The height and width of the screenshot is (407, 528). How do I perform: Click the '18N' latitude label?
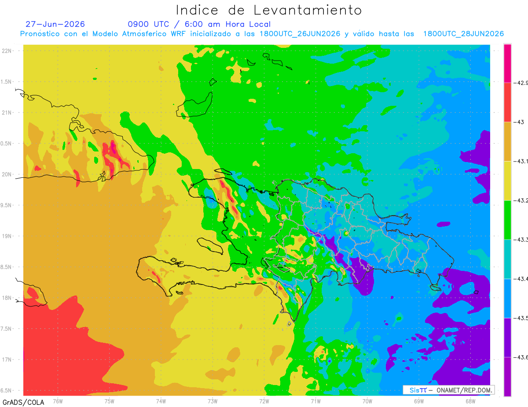(x=7, y=298)
